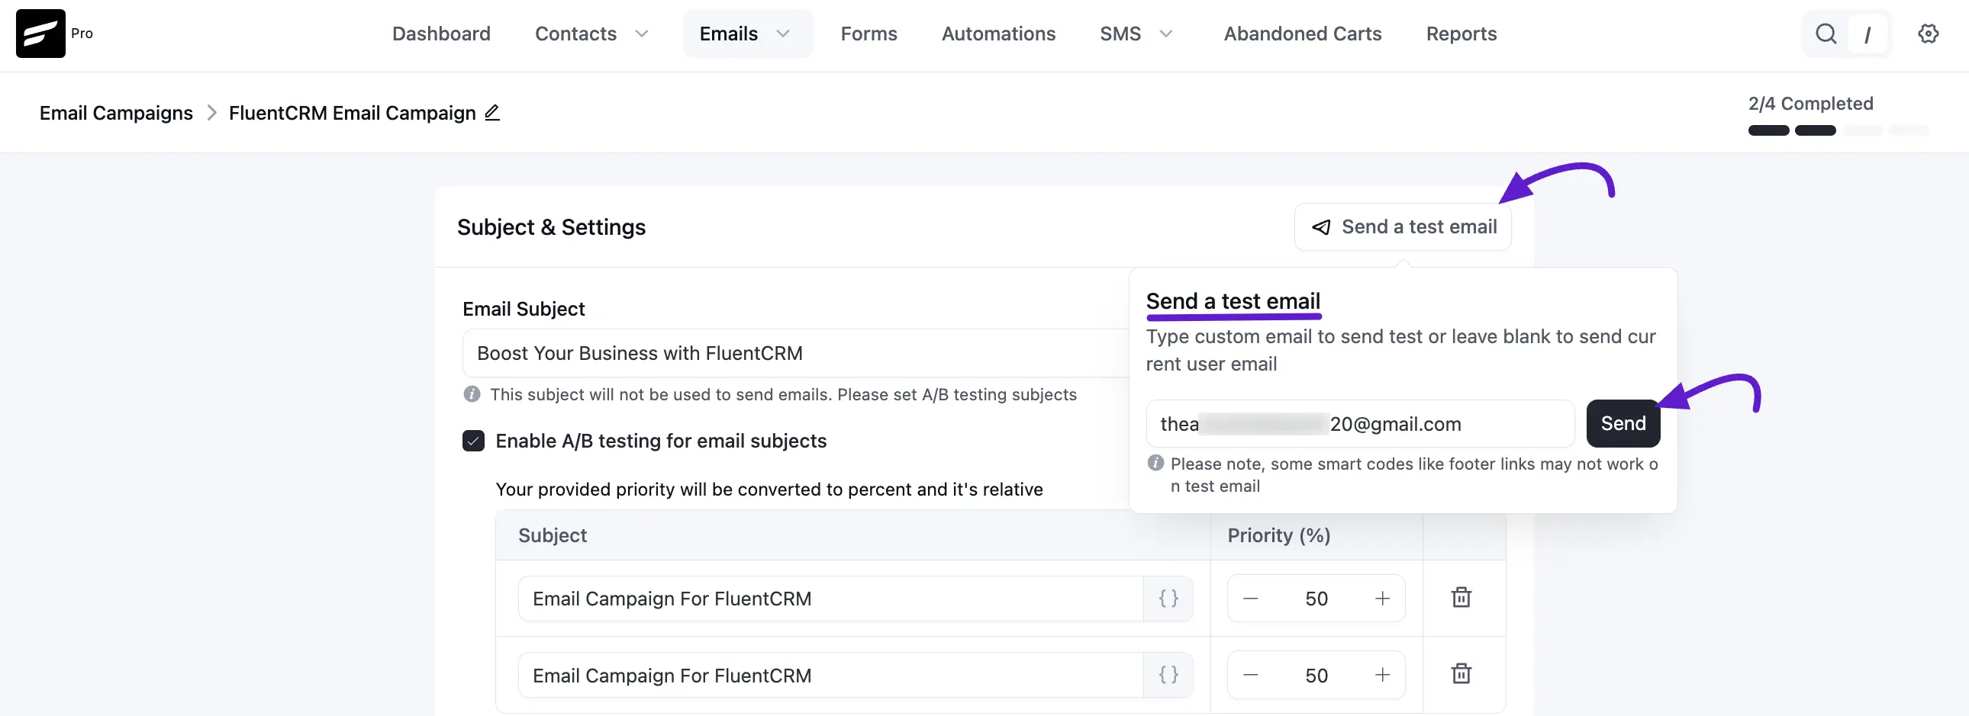
Task: Open the Abandoned Carts menu
Action: 1303,34
